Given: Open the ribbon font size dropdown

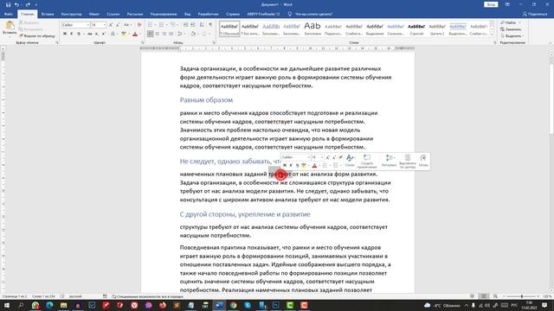Looking at the screenshot, I should pyautogui.click(x=105, y=25).
